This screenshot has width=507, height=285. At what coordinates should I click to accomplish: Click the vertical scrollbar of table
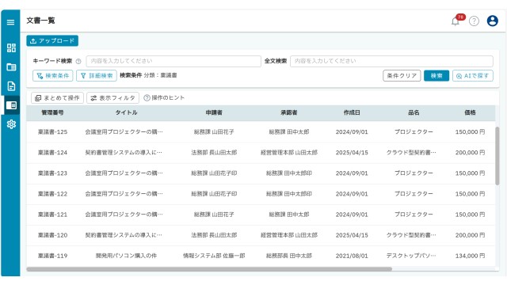(497, 156)
